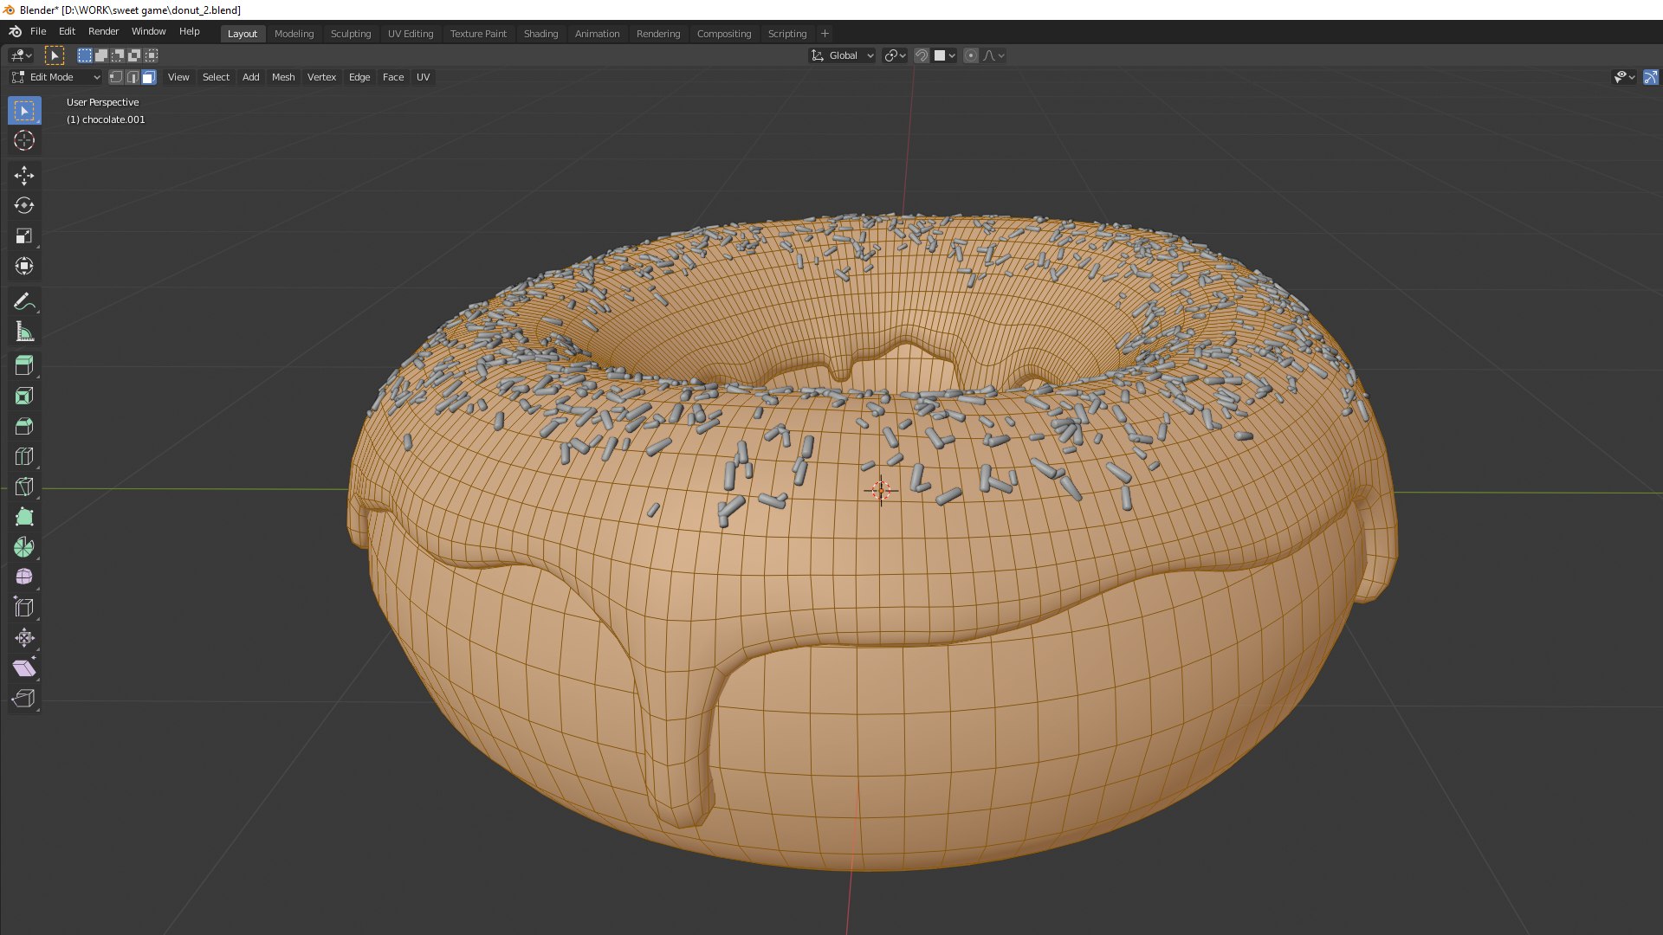Set selection mode to extend selection
The width and height of the screenshot is (1663, 935).
[101, 55]
